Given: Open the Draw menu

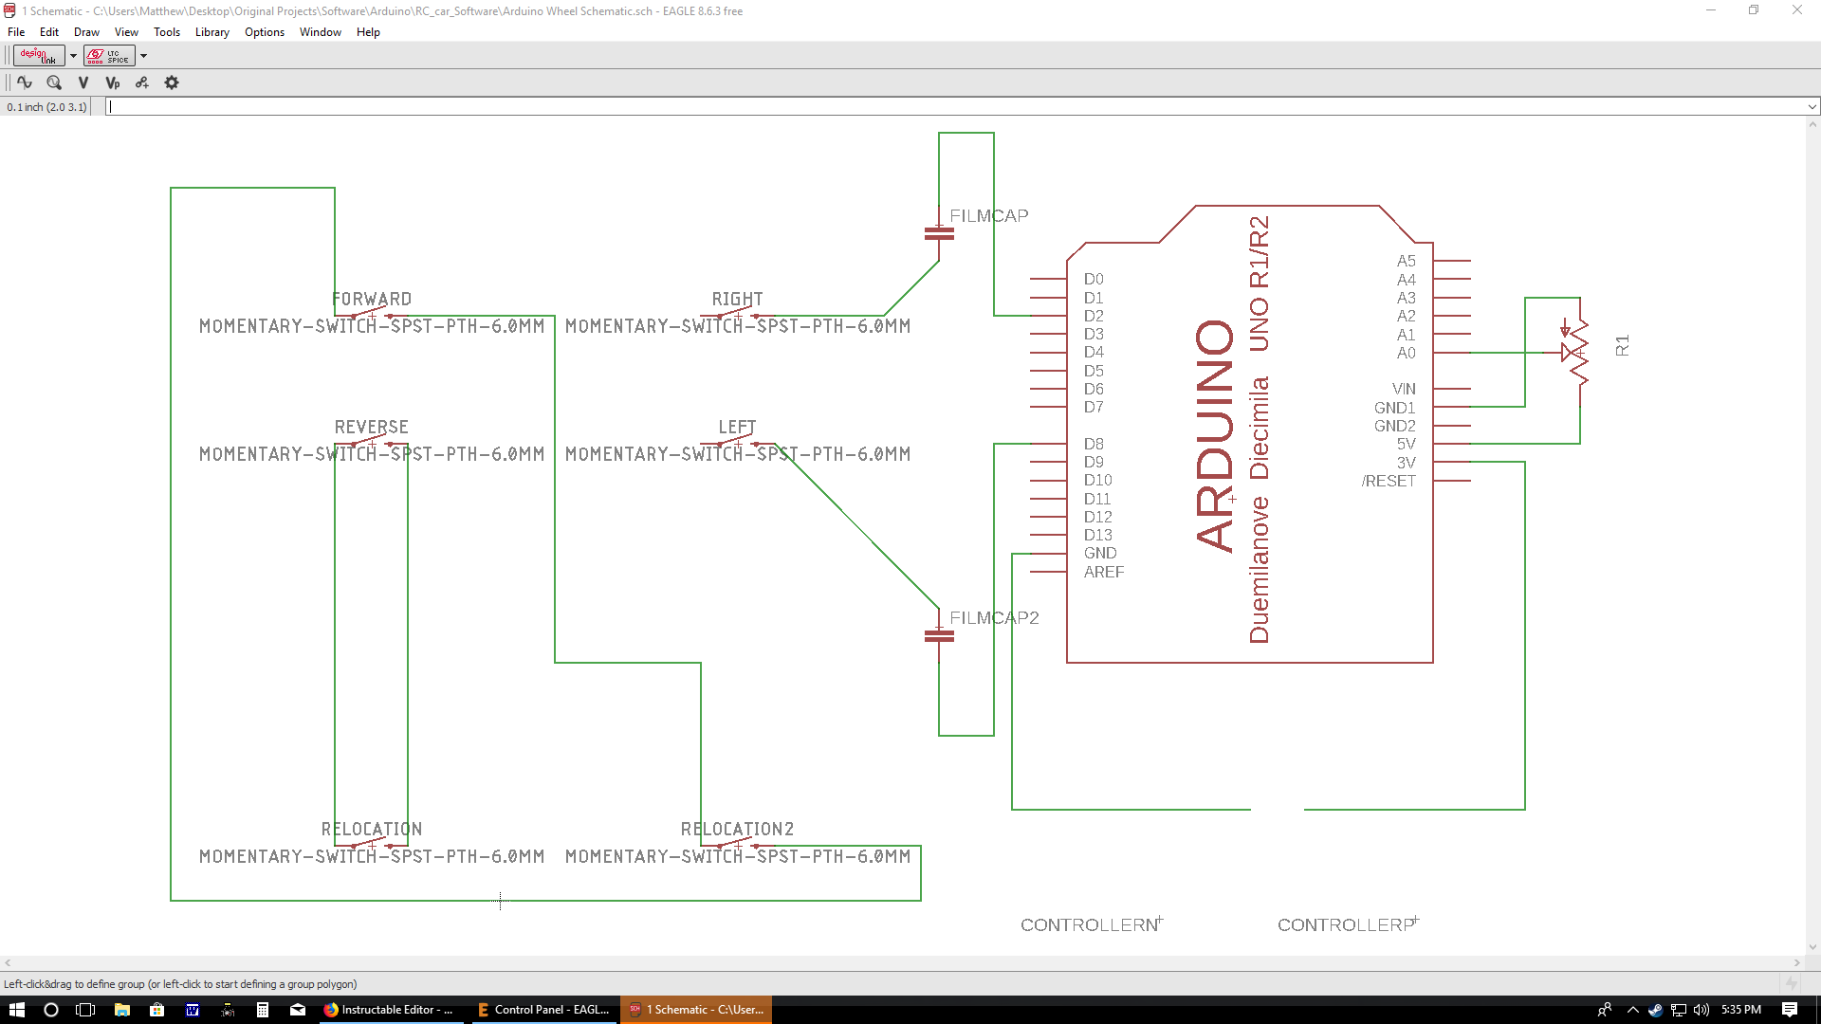Looking at the screenshot, I should tap(86, 32).
